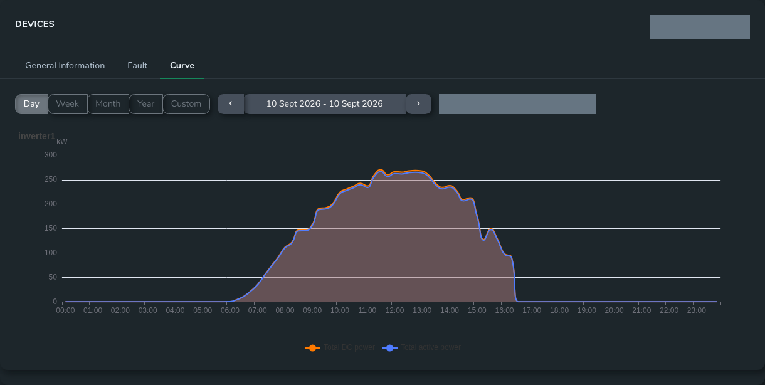Click the 50 value on kW axis
This screenshot has height=385, width=765.
click(x=53, y=277)
